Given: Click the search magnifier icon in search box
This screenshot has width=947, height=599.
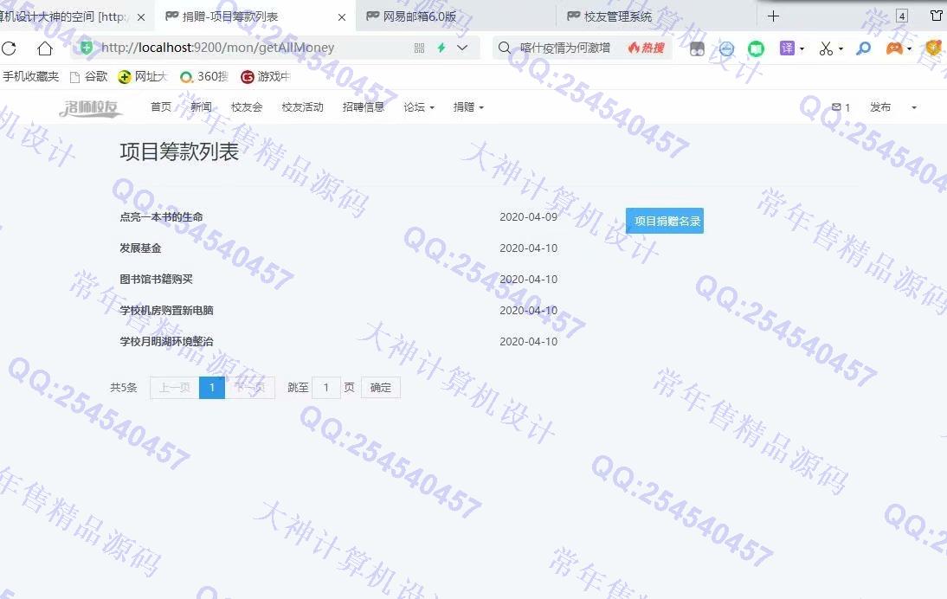Looking at the screenshot, I should click(505, 48).
